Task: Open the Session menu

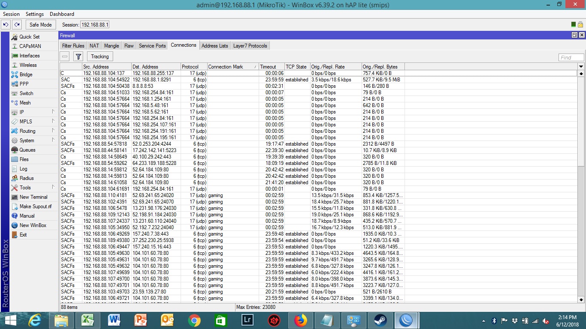Action: click(x=11, y=14)
